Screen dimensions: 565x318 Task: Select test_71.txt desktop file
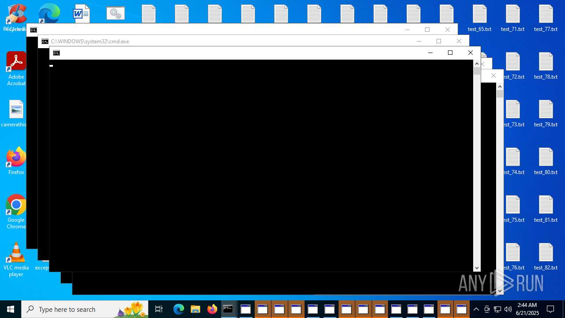click(513, 19)
